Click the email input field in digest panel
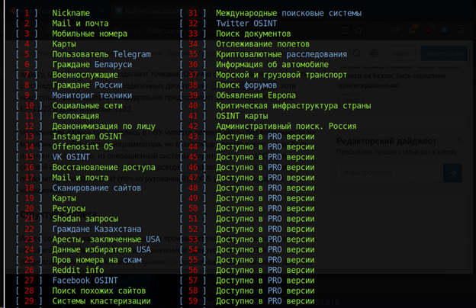Viewport: 476px width, 308px height. [x=389, y=172]
